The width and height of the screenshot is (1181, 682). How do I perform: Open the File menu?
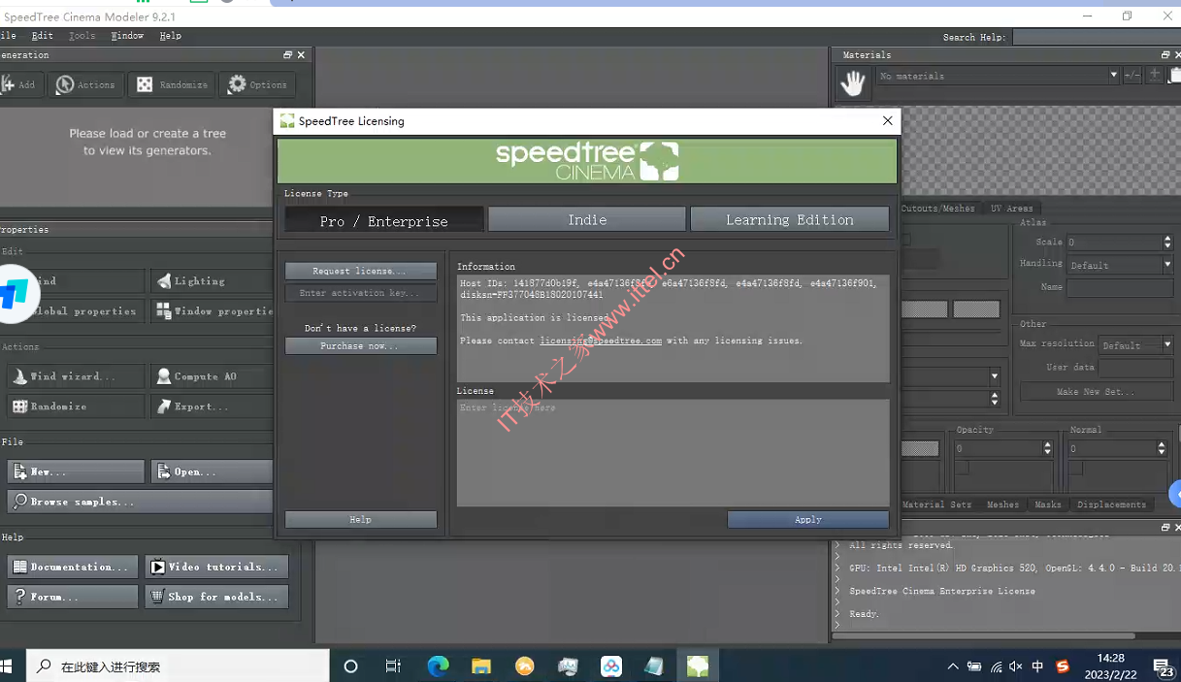click(8, 36)
